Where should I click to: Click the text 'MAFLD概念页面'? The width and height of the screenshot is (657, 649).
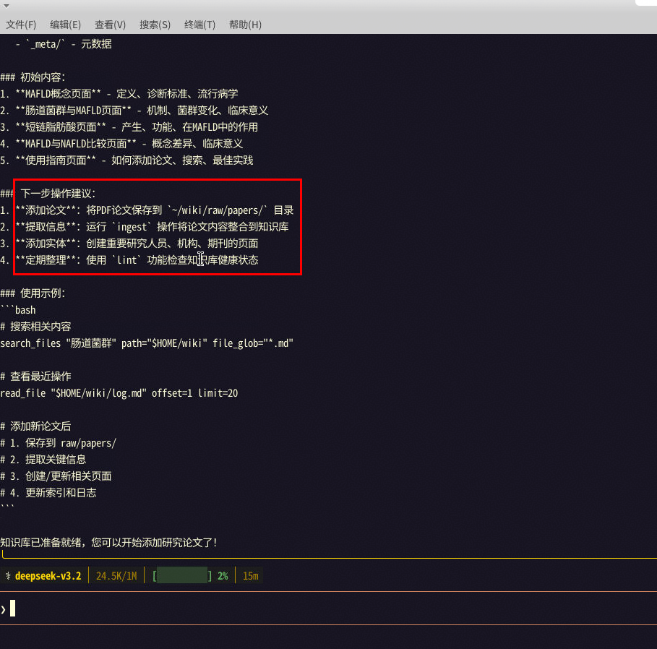coord(59,94)
